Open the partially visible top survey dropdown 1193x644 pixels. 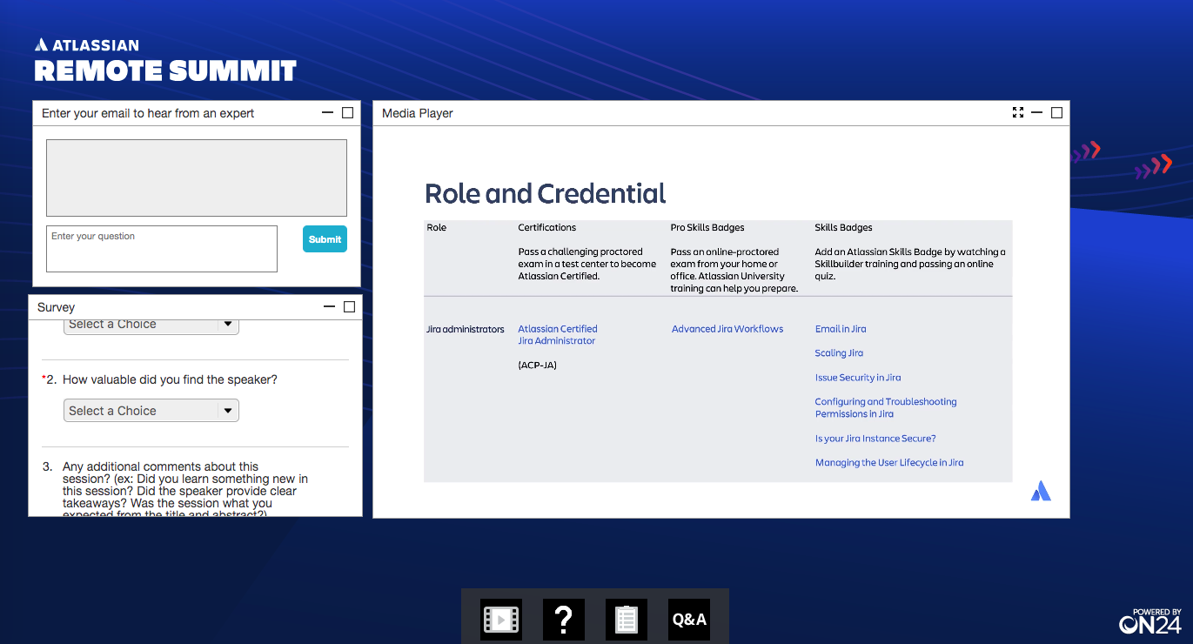tap(151, 325)
